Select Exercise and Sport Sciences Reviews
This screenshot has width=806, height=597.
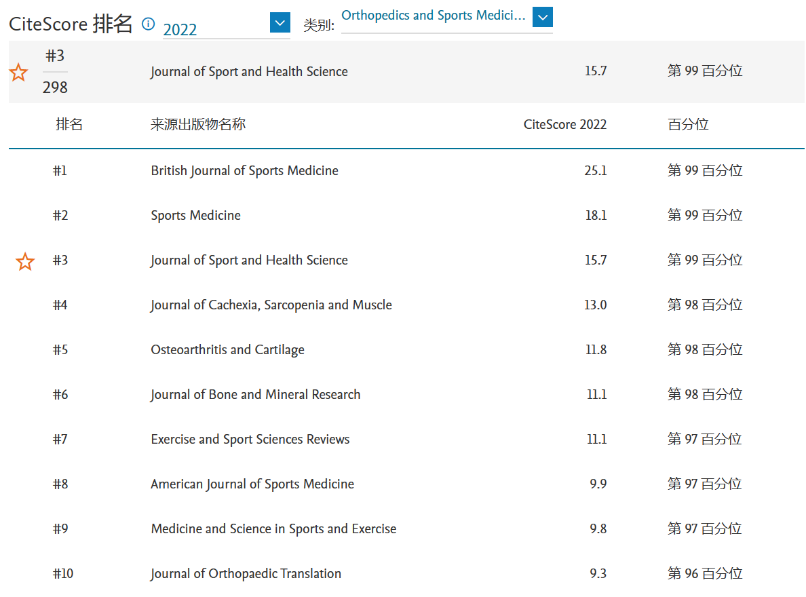point(250,440)
